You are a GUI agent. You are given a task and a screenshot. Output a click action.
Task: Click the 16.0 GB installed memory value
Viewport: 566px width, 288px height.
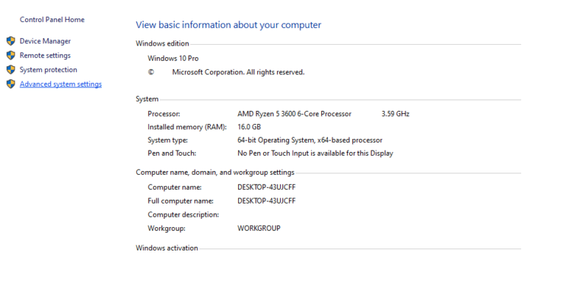pos(249,126)
